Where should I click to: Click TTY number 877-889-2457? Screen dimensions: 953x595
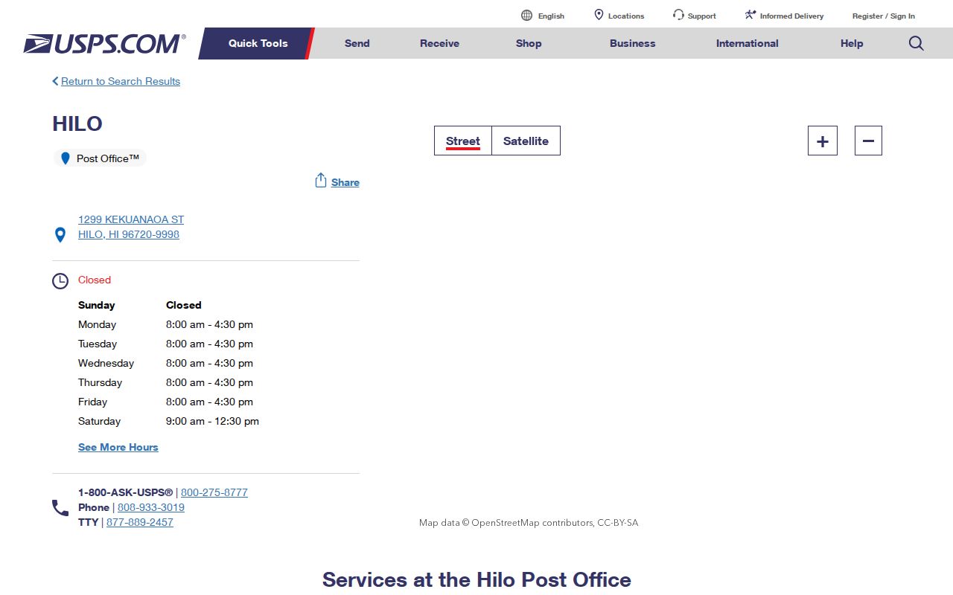pyautogui.click(x=140, y=522)
